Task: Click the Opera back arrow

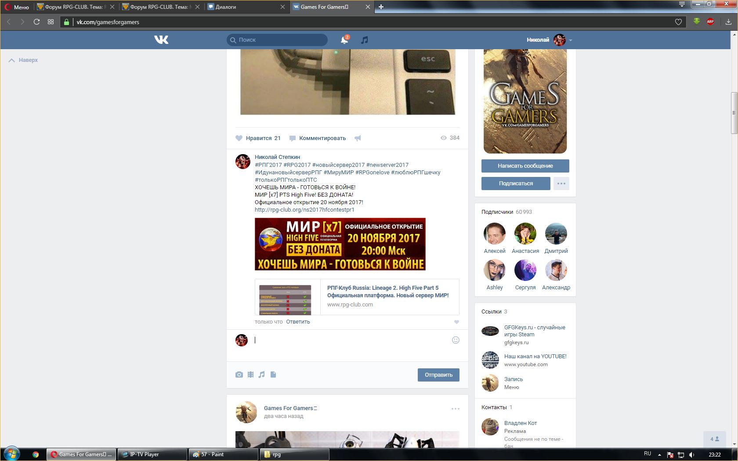Action: (8, 22)
